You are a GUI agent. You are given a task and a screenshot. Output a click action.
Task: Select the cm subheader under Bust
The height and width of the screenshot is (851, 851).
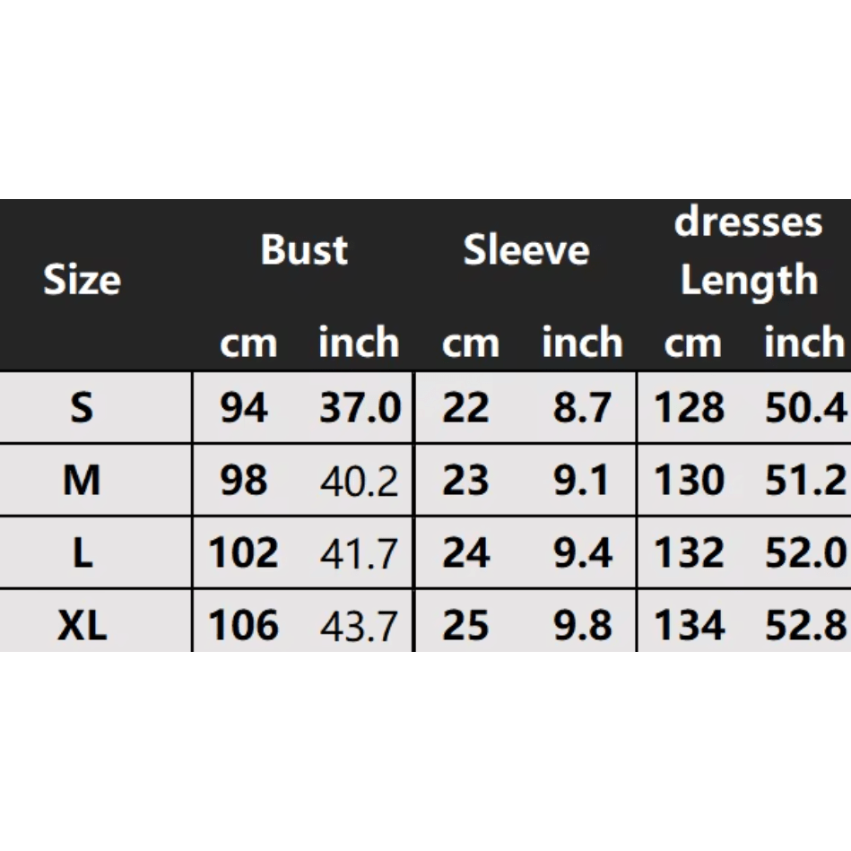tap(248, 343)
